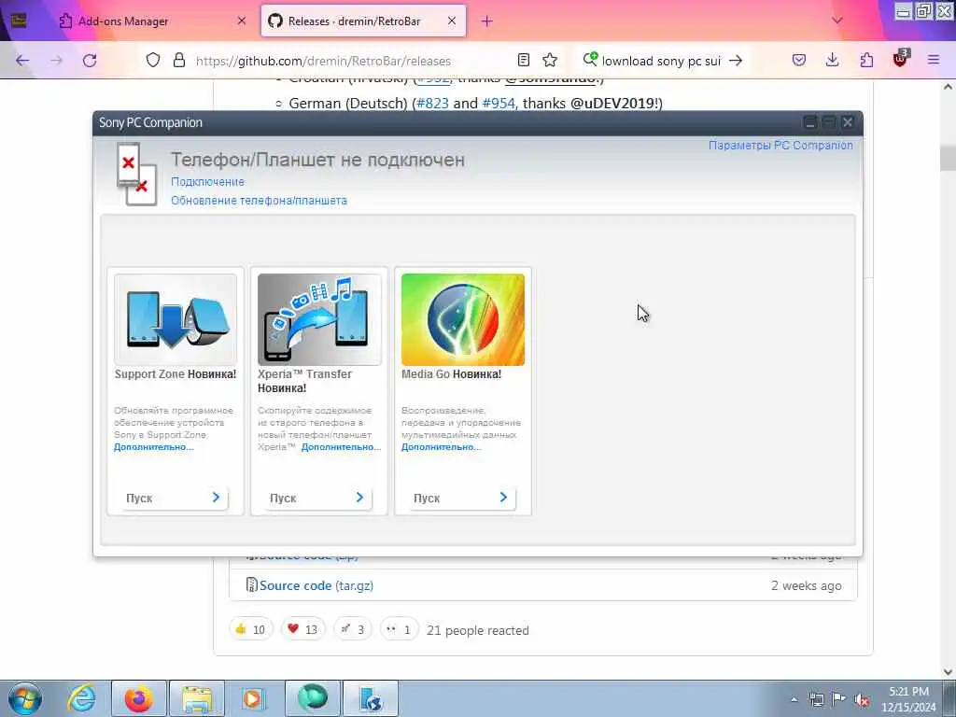This screenshot has width=956, height=717.
Task: Launch Internet Explorer from taskbar
Action: (x=82, y=698)
